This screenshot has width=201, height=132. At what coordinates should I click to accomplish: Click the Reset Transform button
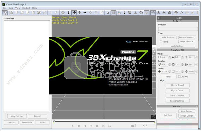tap(177, 96)
